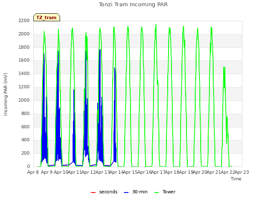
Task: Toggle the 30-min legend entry
Action: (136, 192)
